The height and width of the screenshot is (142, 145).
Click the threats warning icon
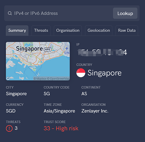[9, 128]
